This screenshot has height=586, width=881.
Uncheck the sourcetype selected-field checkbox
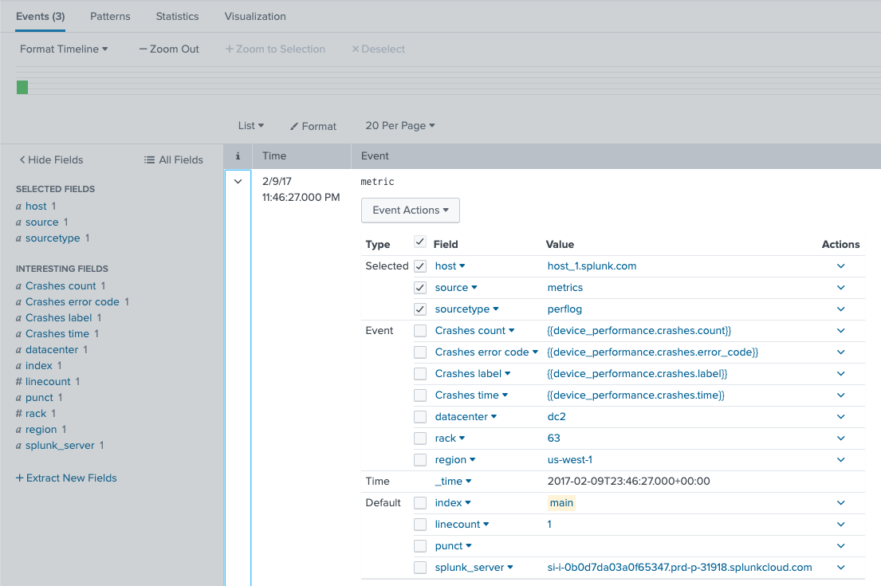pyautogui.click(x=419, y=309)
